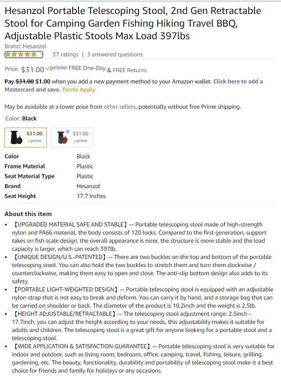The height and width of the screenshot is (378, 281).
Task: Select the second color option swatch
Action: point(72,138)
